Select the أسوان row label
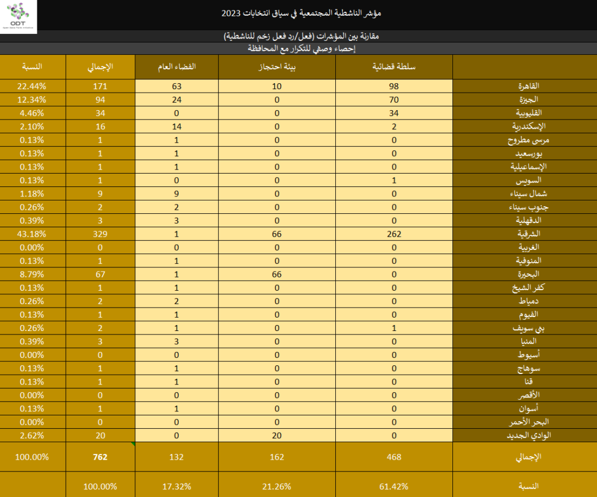Viewport: 597px width, 497px height. coord(528,408)
